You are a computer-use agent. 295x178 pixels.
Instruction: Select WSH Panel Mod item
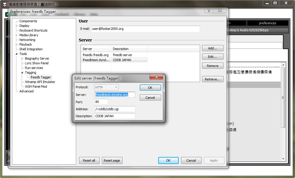pyautogui.click(x=36, y=87)
